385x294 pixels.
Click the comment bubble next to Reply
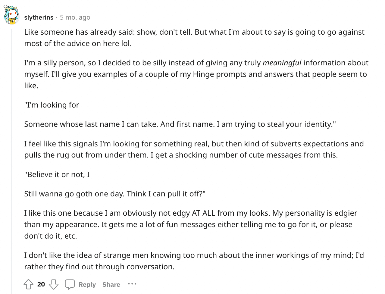coord(70,284)
